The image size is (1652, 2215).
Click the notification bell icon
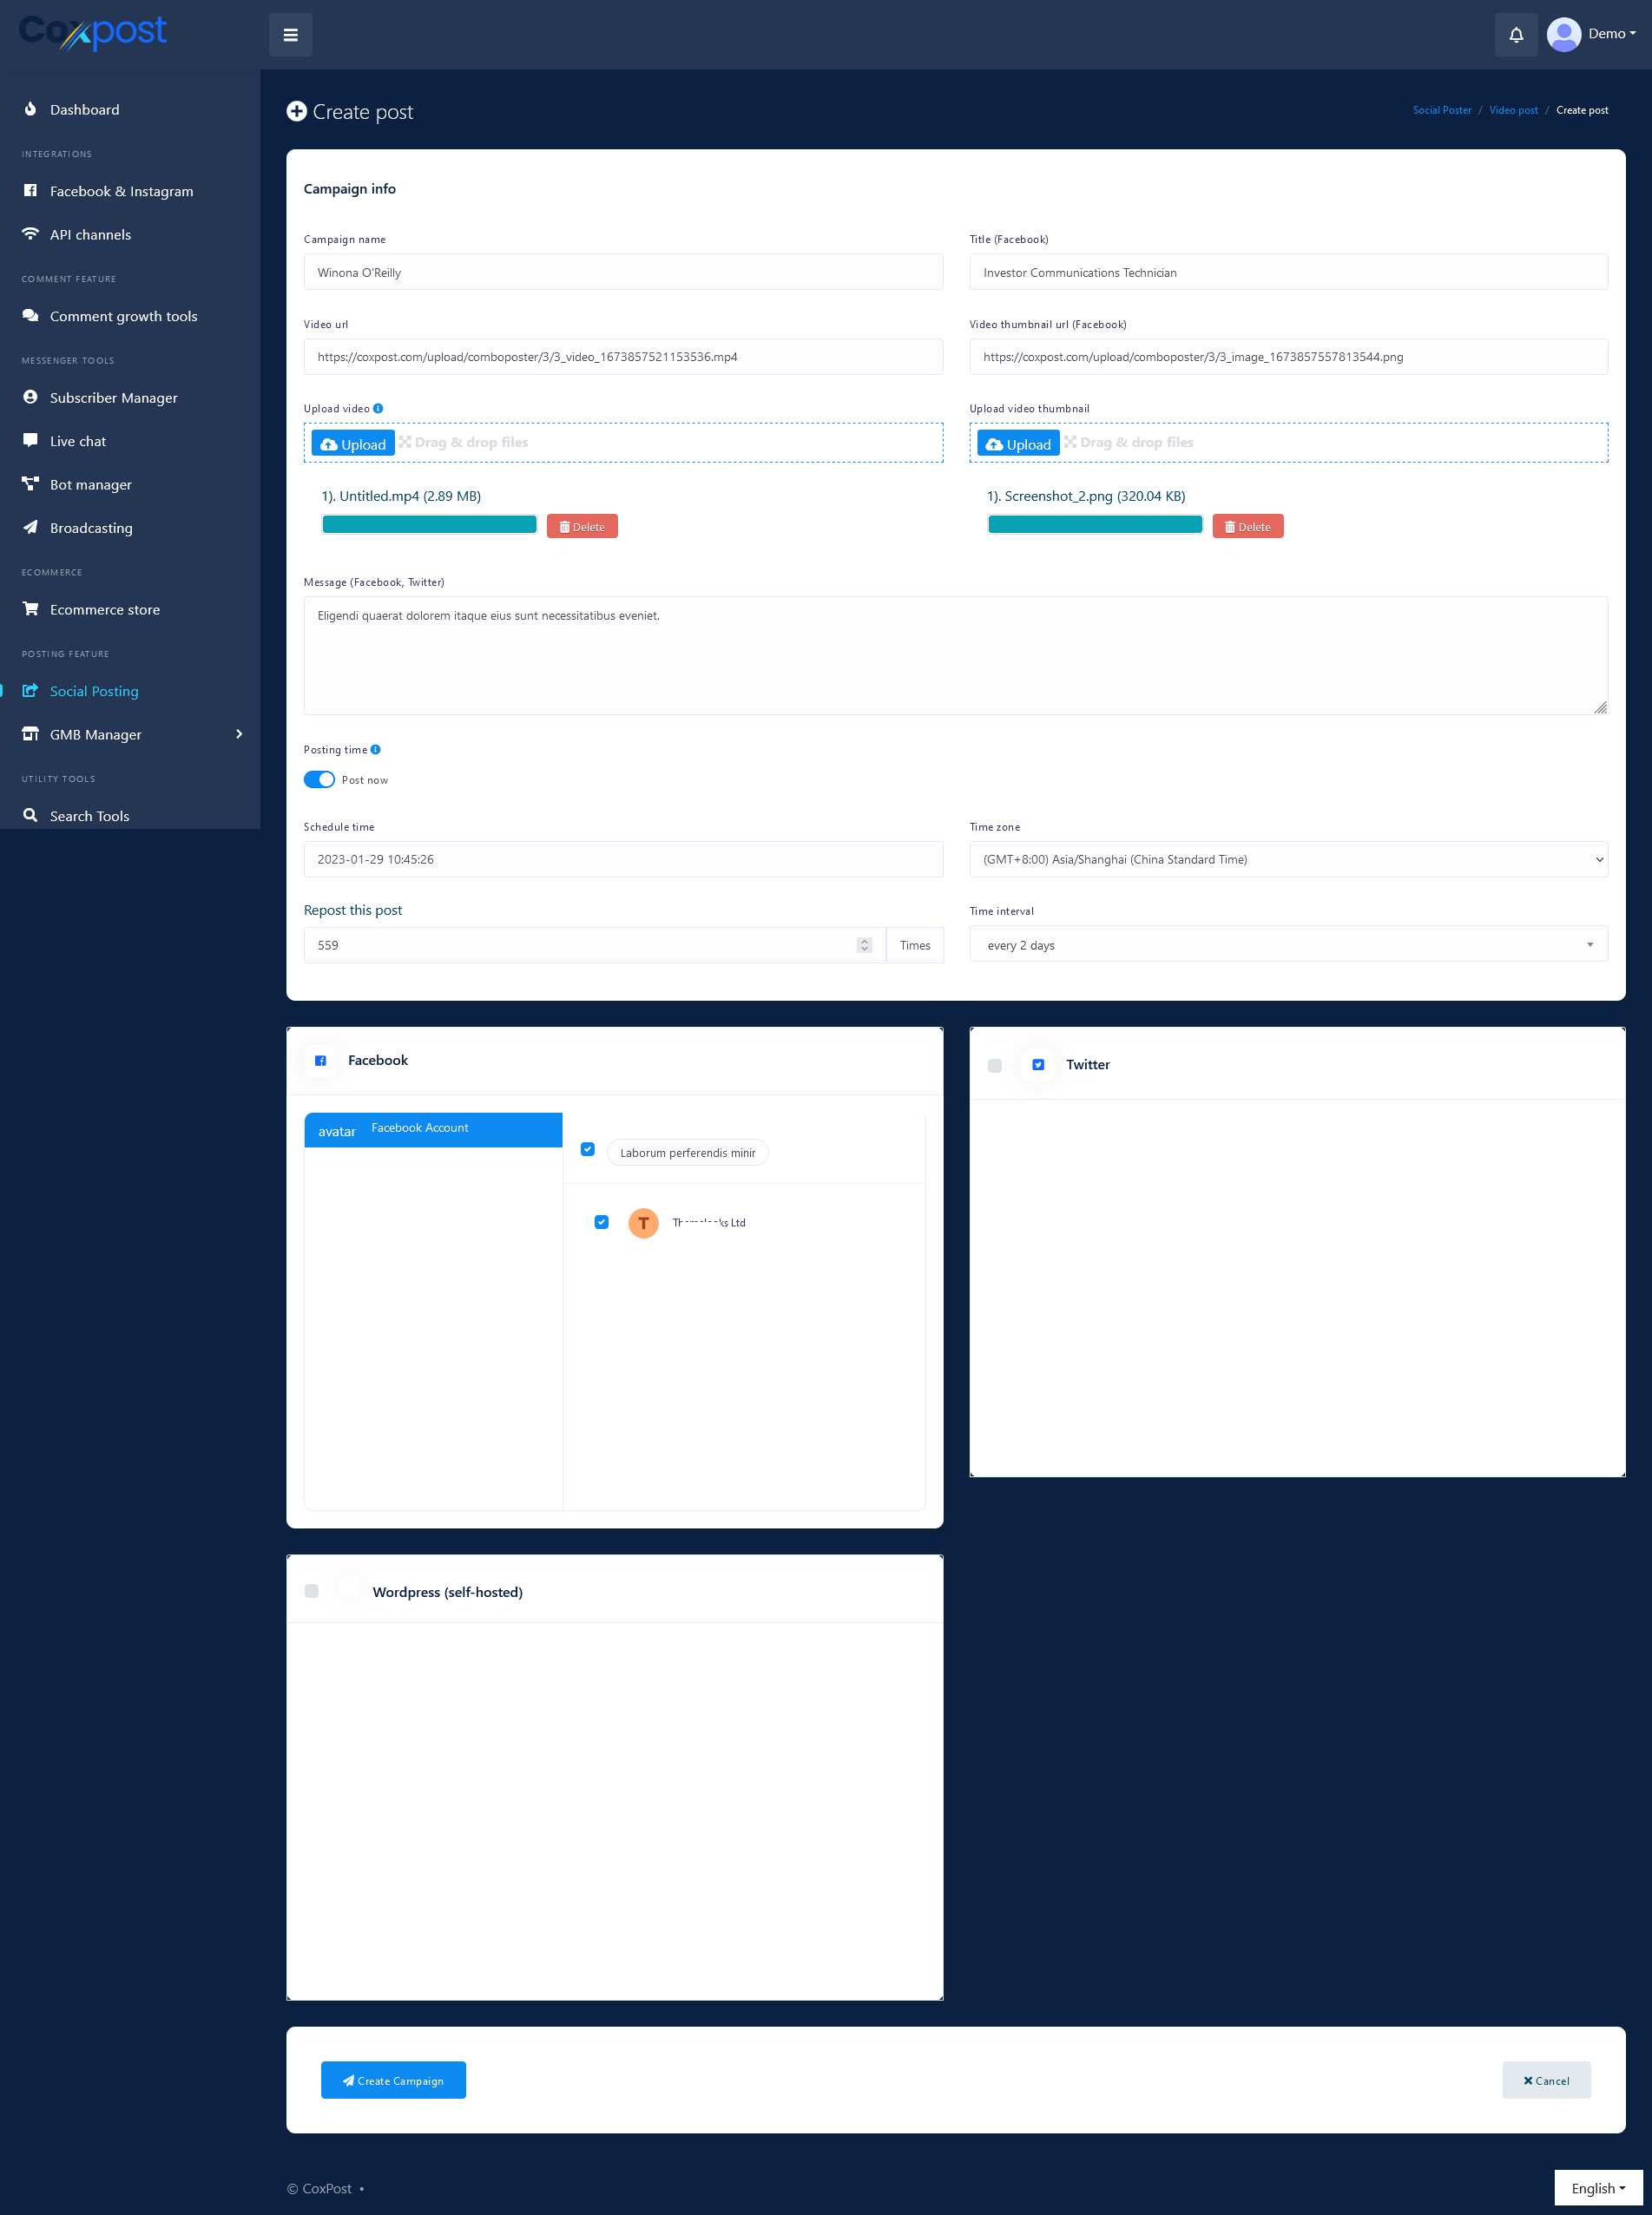point(1515,35)
